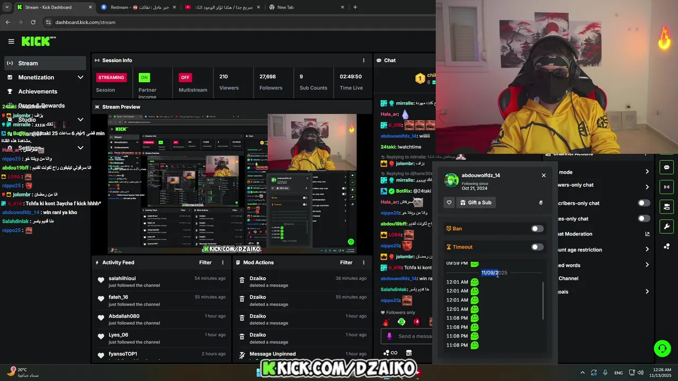Open the chat bubble icon in right rail

[666, 167]
